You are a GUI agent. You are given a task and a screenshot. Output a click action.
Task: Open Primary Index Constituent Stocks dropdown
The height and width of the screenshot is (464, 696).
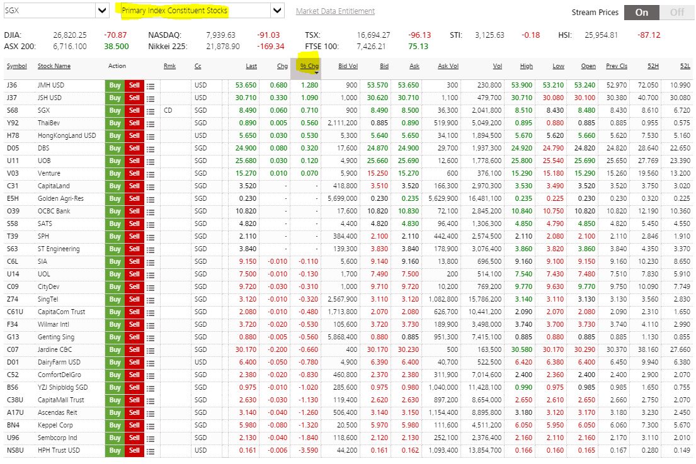pos(277,10)
